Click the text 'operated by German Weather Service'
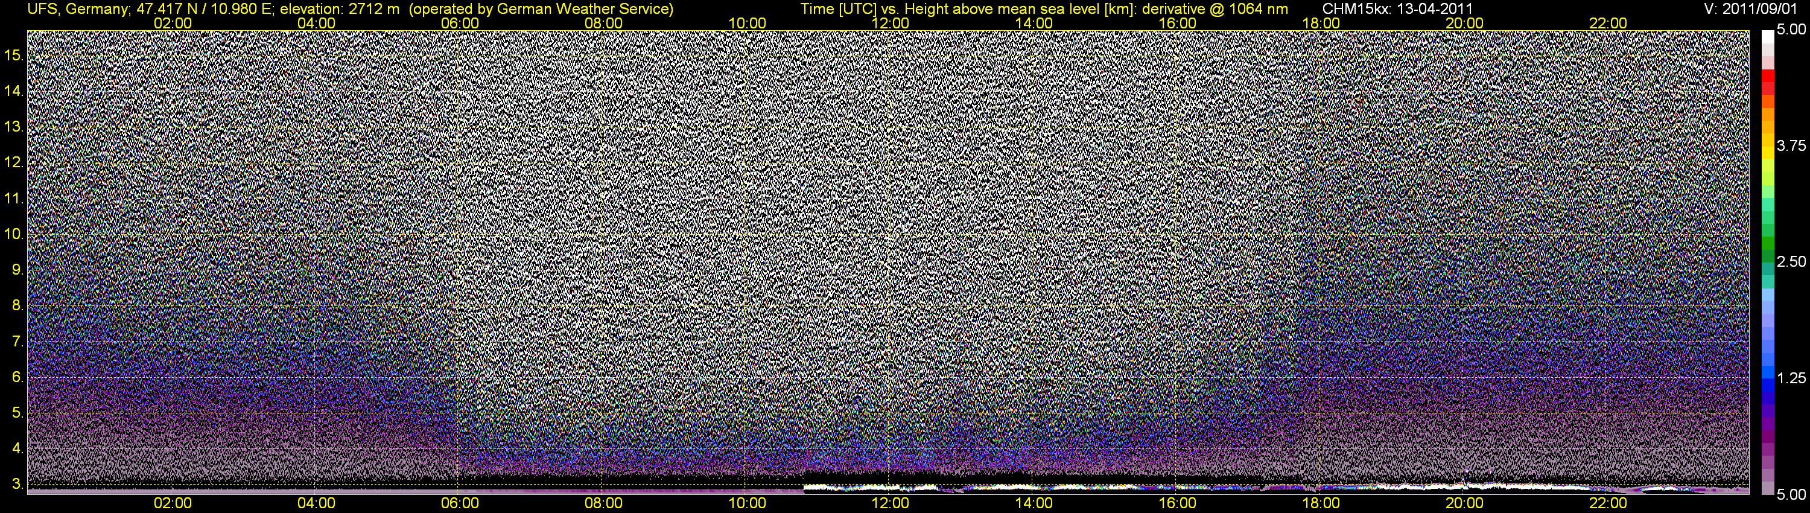1810x513 pixels. coord(541,8)
